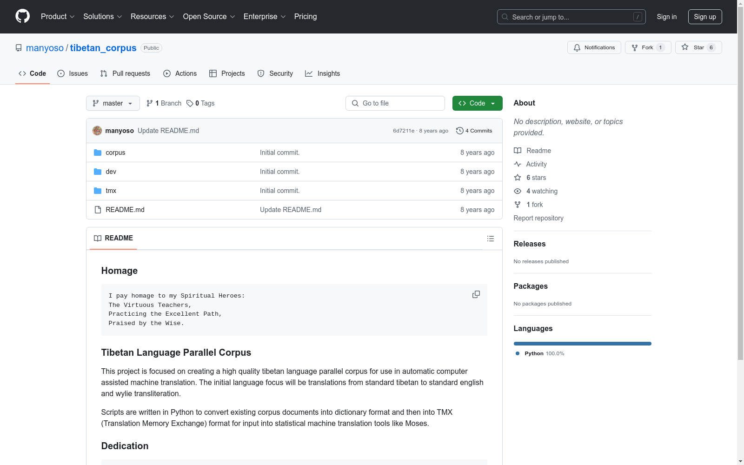Open the Insights tab

(323, 73)
